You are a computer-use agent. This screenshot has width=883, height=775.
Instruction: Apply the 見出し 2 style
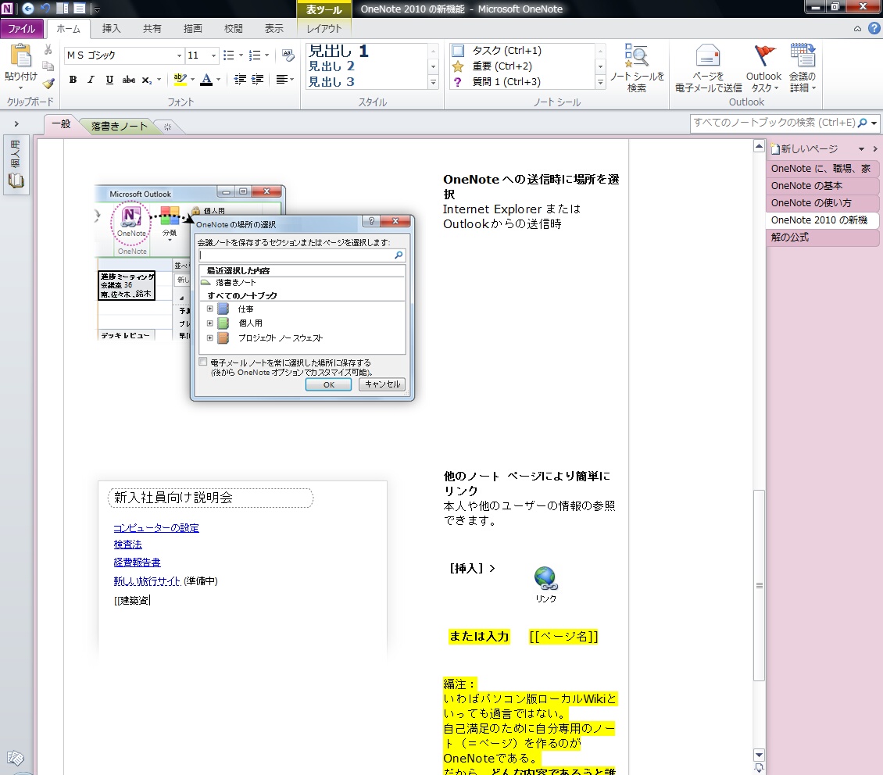click(331, 66)
